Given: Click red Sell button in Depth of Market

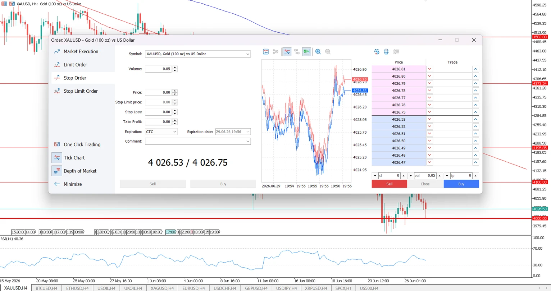Looking at the screenshot, I should click(x=389, y=184).
